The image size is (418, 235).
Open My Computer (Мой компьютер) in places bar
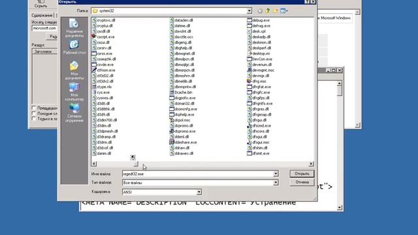[74, 91]
